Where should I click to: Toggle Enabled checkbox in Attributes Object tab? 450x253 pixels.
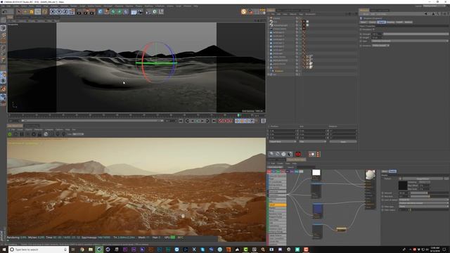click(373, 30)
